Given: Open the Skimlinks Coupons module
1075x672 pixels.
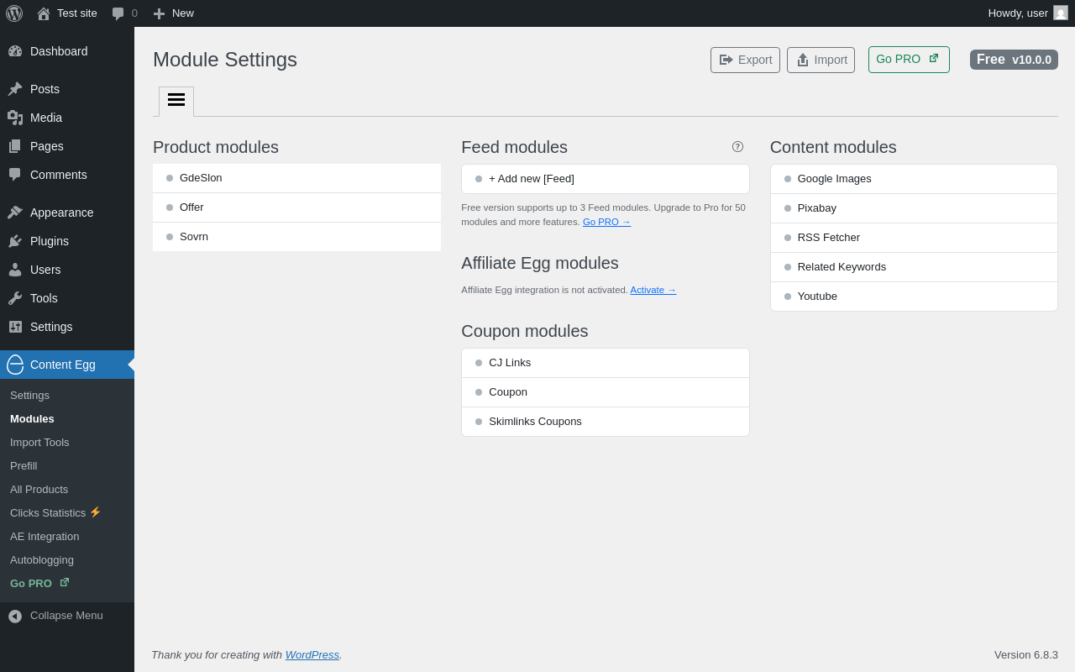Looking at the screenshot, I should tap(535, 422).
